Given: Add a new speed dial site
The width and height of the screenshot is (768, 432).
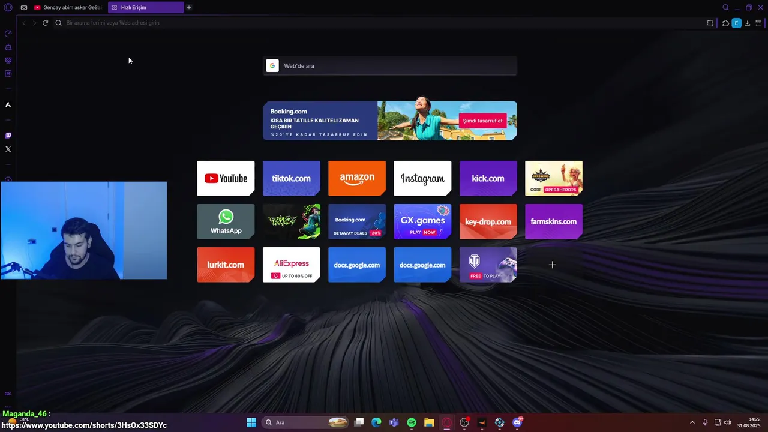Looking at the screenshot, I should coord(553,265).
